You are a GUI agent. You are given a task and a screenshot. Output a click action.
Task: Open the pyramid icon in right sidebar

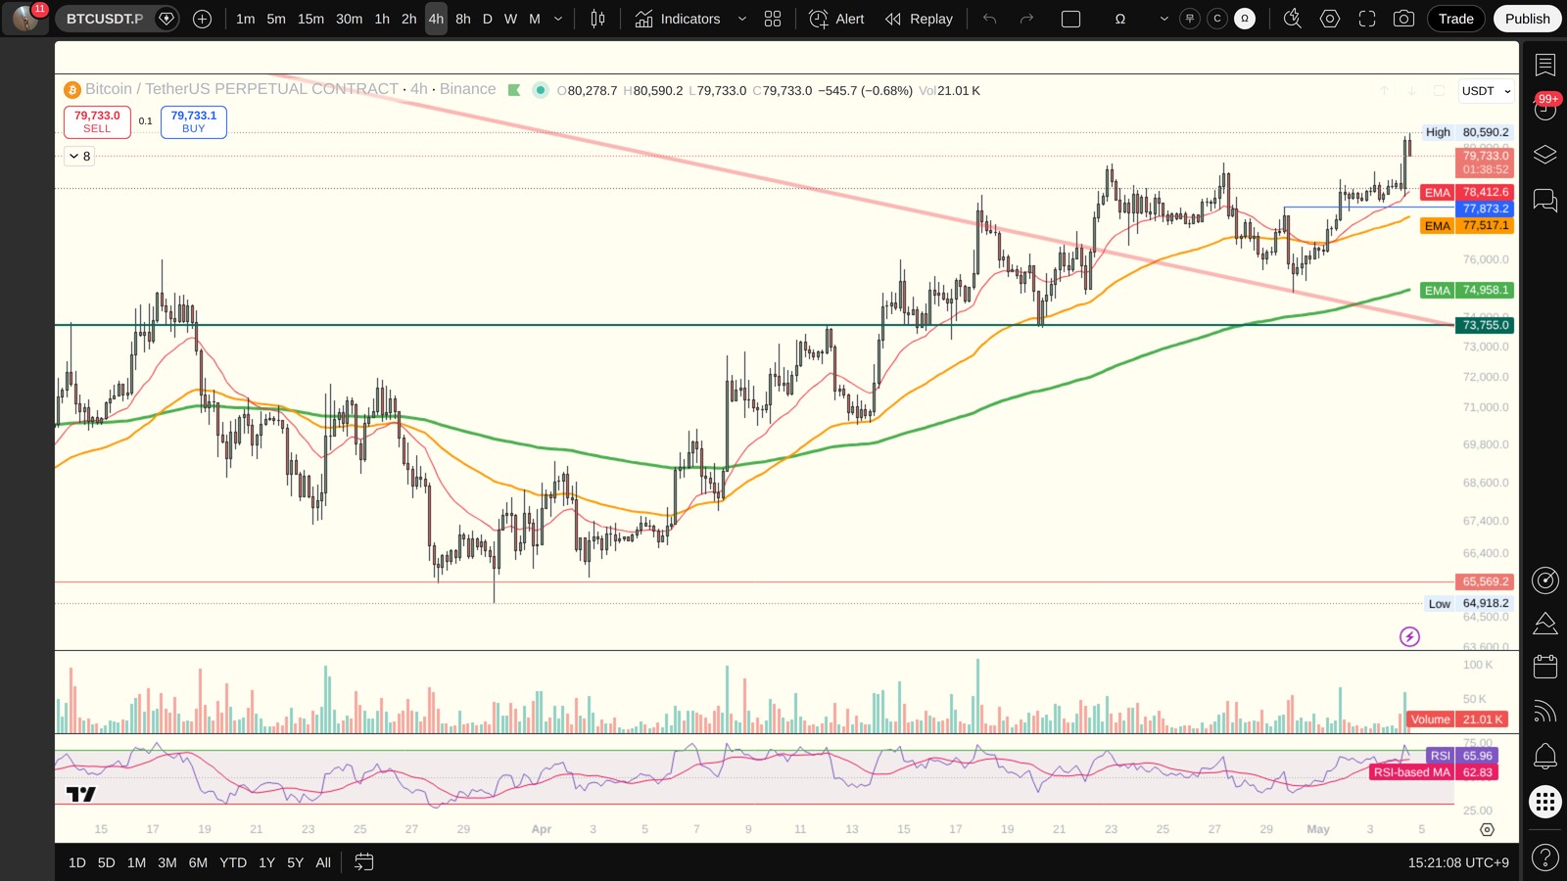click(1544, 624)
